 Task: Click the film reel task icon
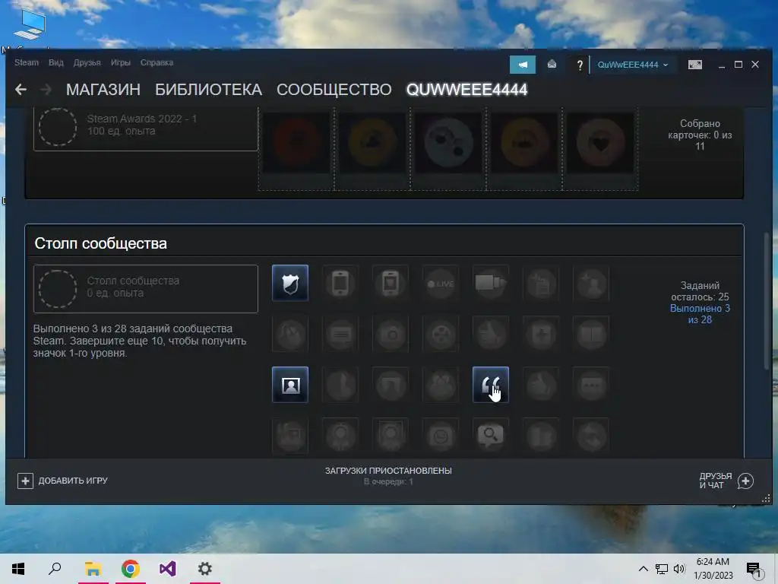[x=441, y=334]
